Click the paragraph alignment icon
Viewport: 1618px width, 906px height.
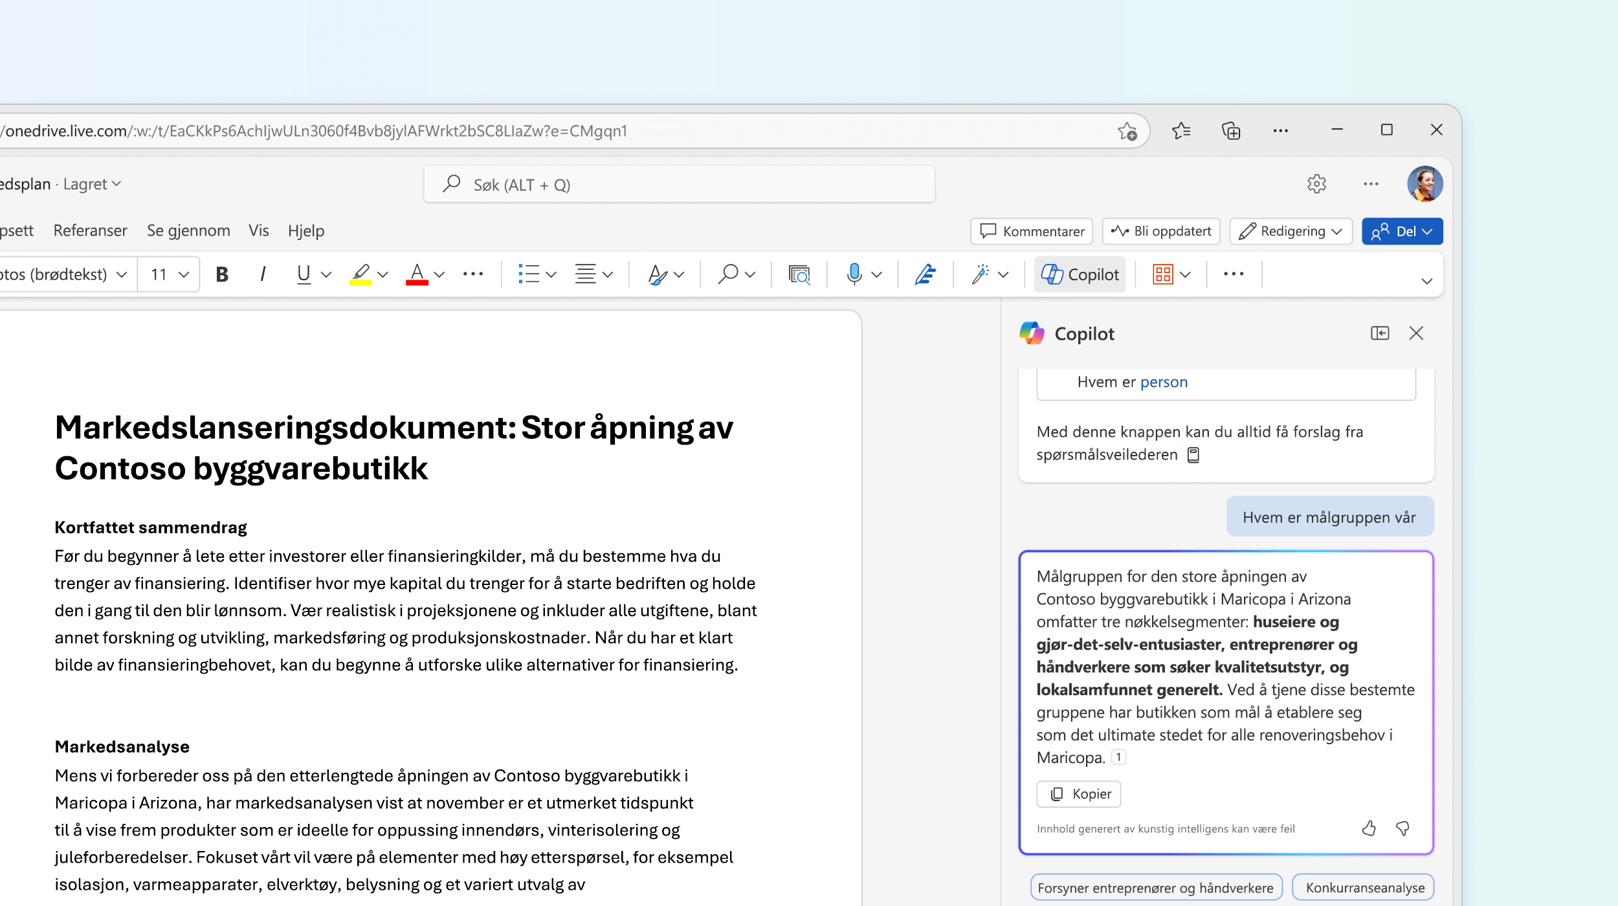pos(586,274)
